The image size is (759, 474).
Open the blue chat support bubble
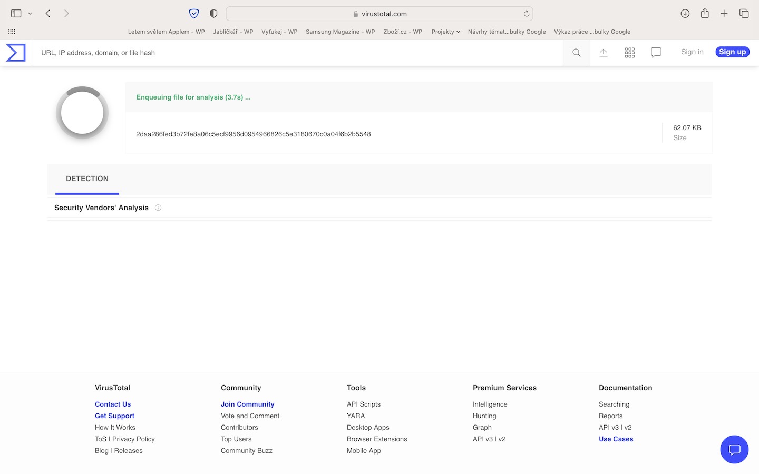pos(734,450)
